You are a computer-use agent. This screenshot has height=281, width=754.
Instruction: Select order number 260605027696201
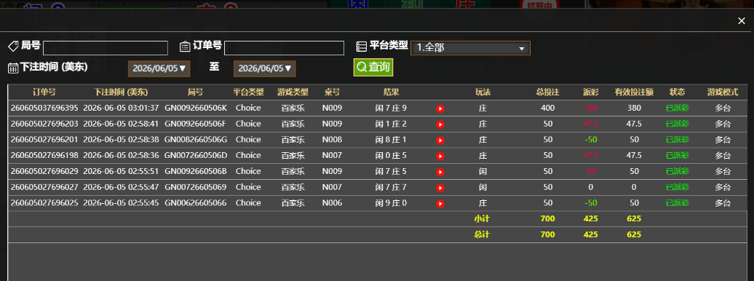[44, 140]
